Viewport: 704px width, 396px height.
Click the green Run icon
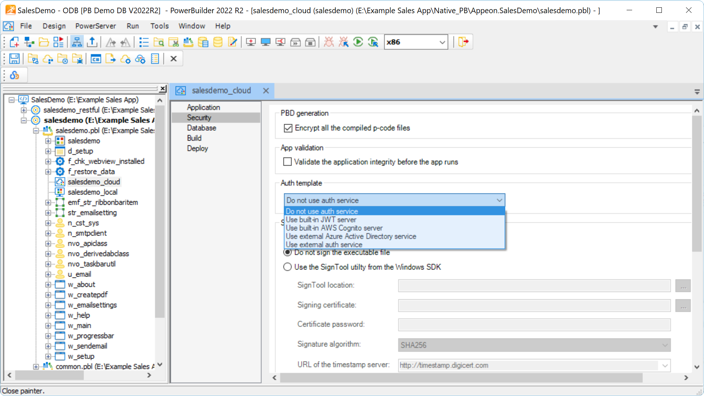(358, 42)
